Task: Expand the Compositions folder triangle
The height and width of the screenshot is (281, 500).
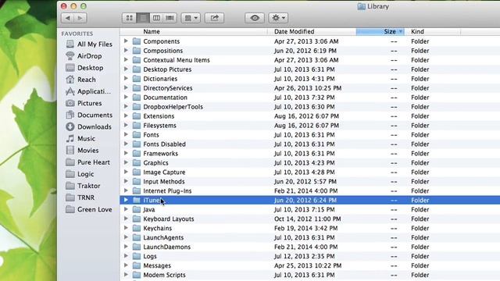Action: pos(126,50)
